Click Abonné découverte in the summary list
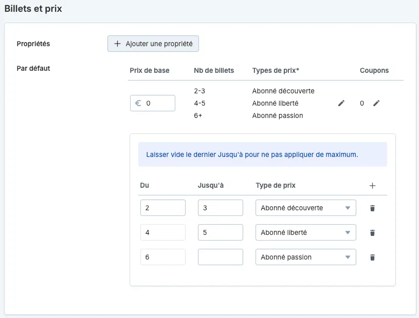Image resolution: width=419 pixels, height=318 pixels. click(283, 91)
